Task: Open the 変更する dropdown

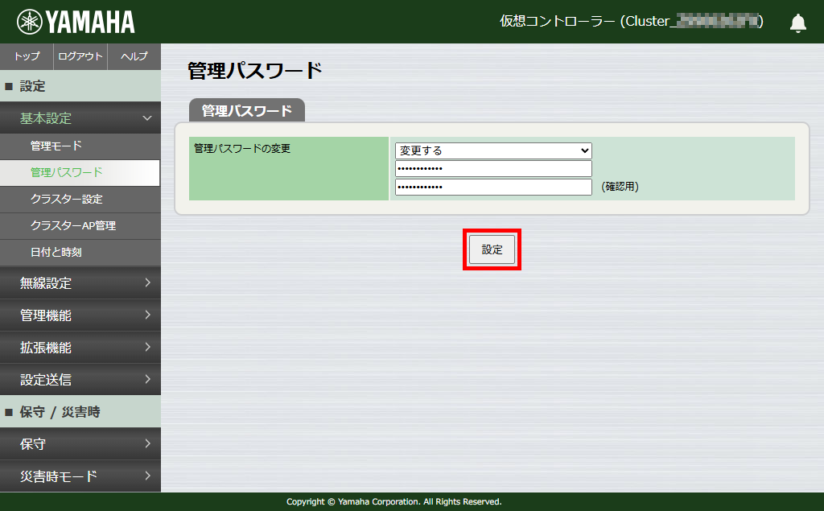Action: click(493, 150)
